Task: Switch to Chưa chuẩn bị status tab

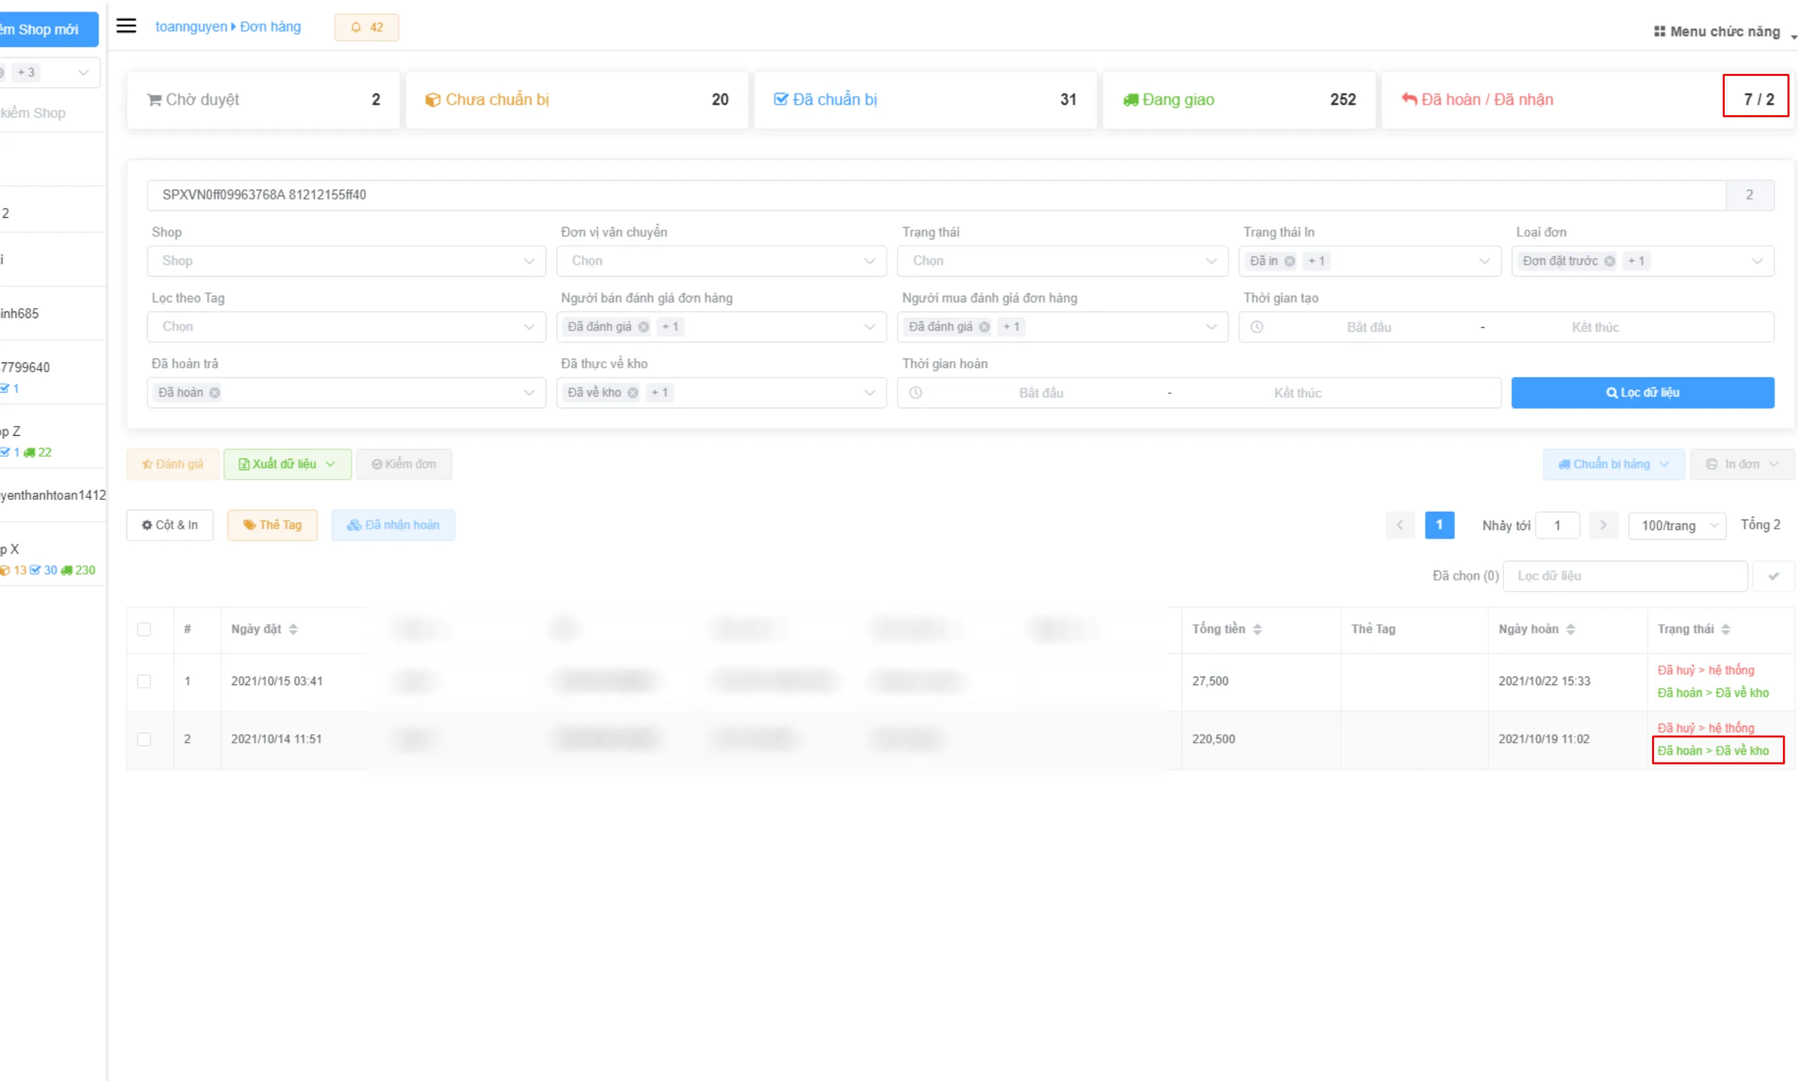Action: coord(576,100)
